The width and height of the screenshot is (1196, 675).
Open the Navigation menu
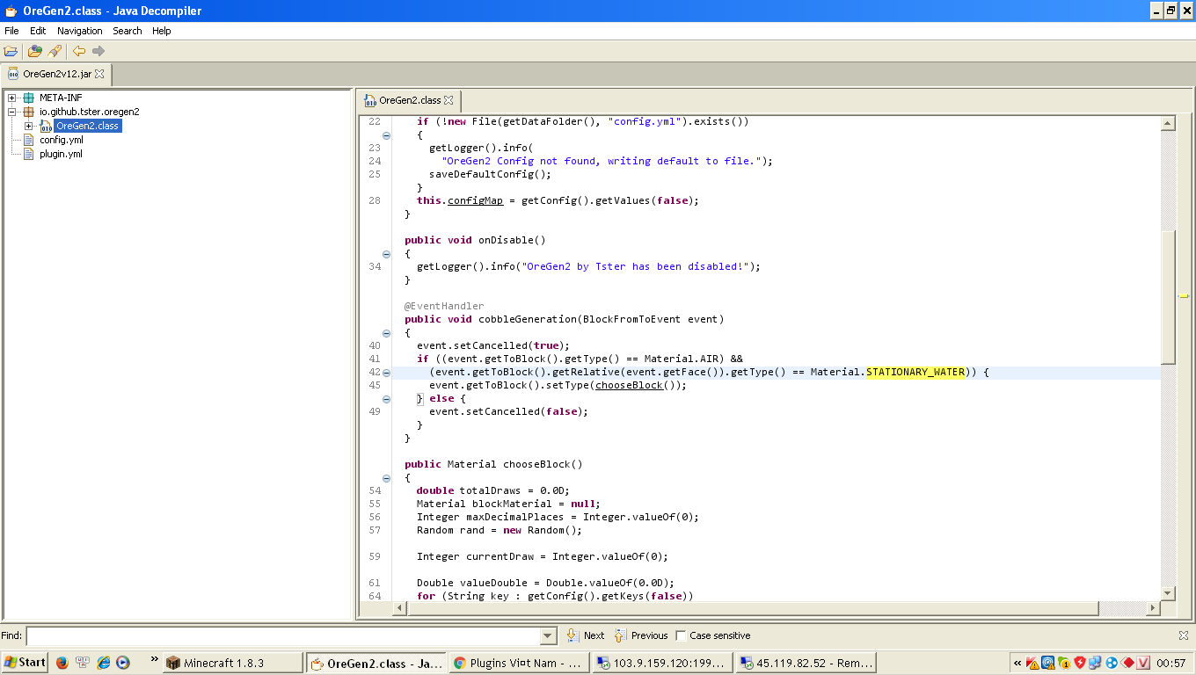79,31
